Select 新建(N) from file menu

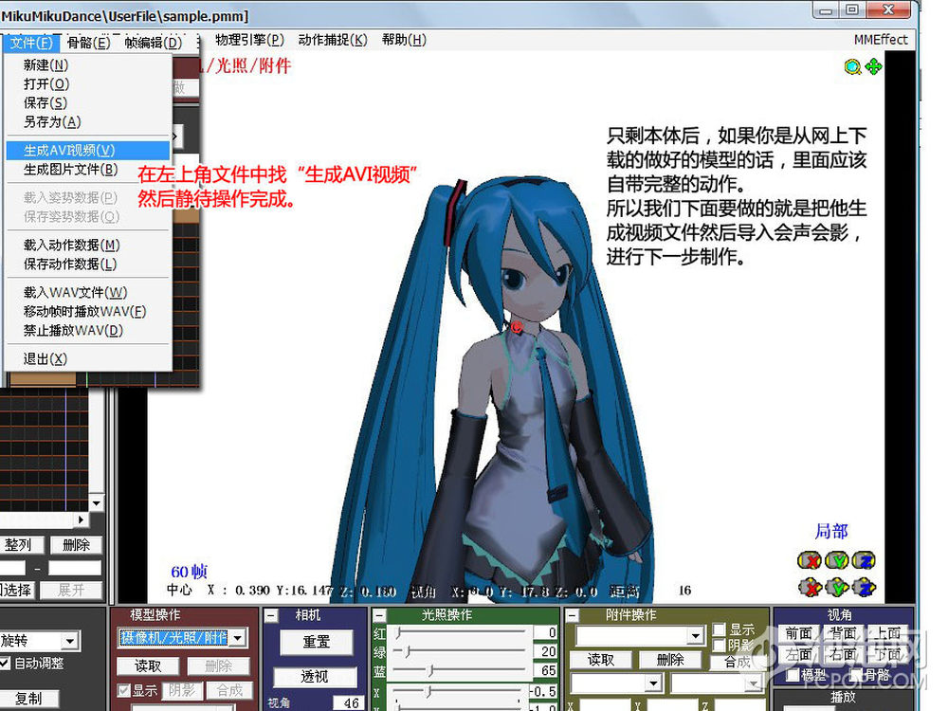(87, 64)
